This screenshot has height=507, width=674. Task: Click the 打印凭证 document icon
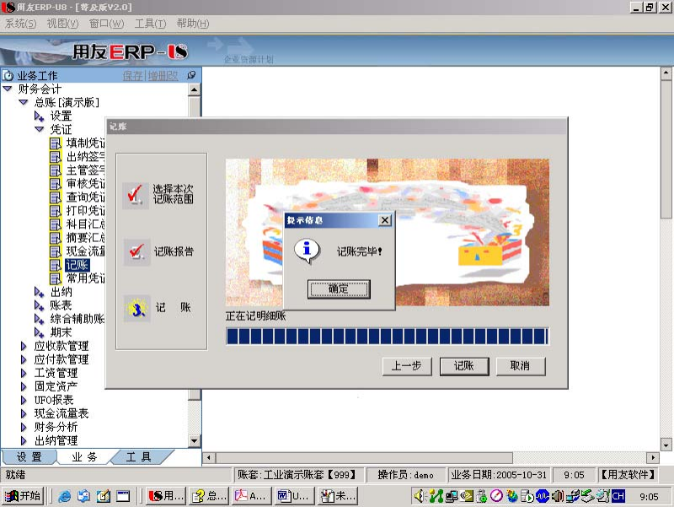pos(56,211)
